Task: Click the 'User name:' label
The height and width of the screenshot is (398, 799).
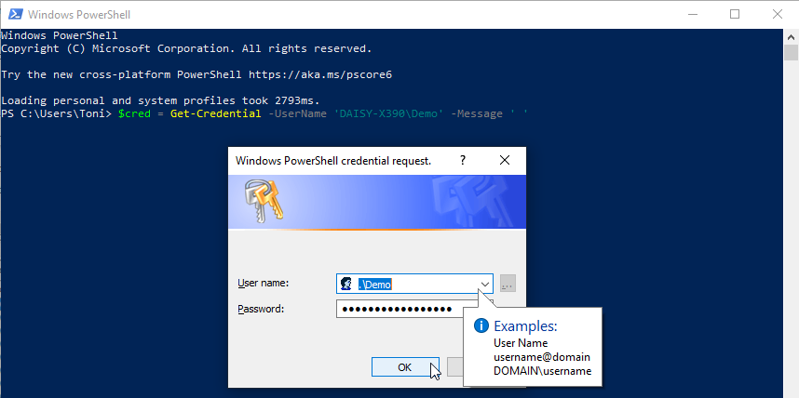Action: 263,283
